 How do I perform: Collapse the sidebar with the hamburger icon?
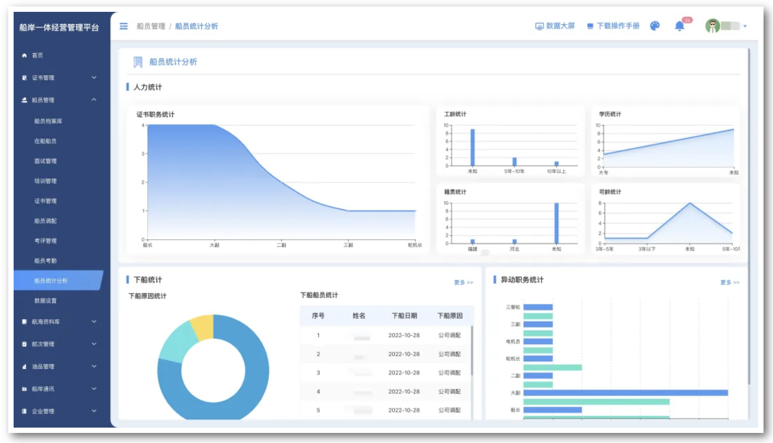point(124,26)
